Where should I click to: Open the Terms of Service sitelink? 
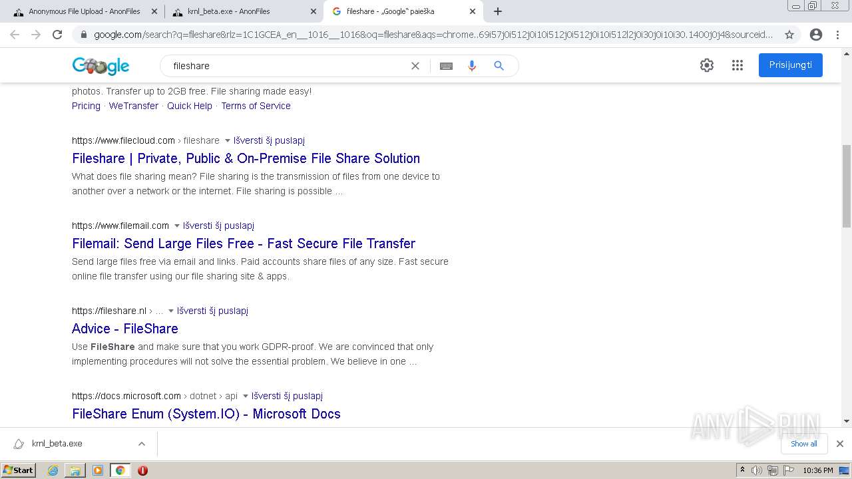pyautogui.click(x=256, y=106)
